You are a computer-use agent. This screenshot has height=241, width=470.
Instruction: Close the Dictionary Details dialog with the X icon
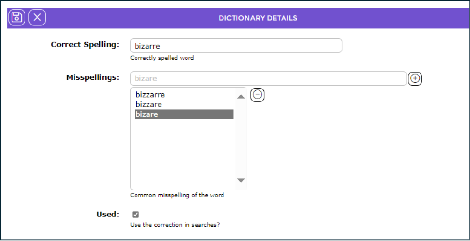(37, 17)
